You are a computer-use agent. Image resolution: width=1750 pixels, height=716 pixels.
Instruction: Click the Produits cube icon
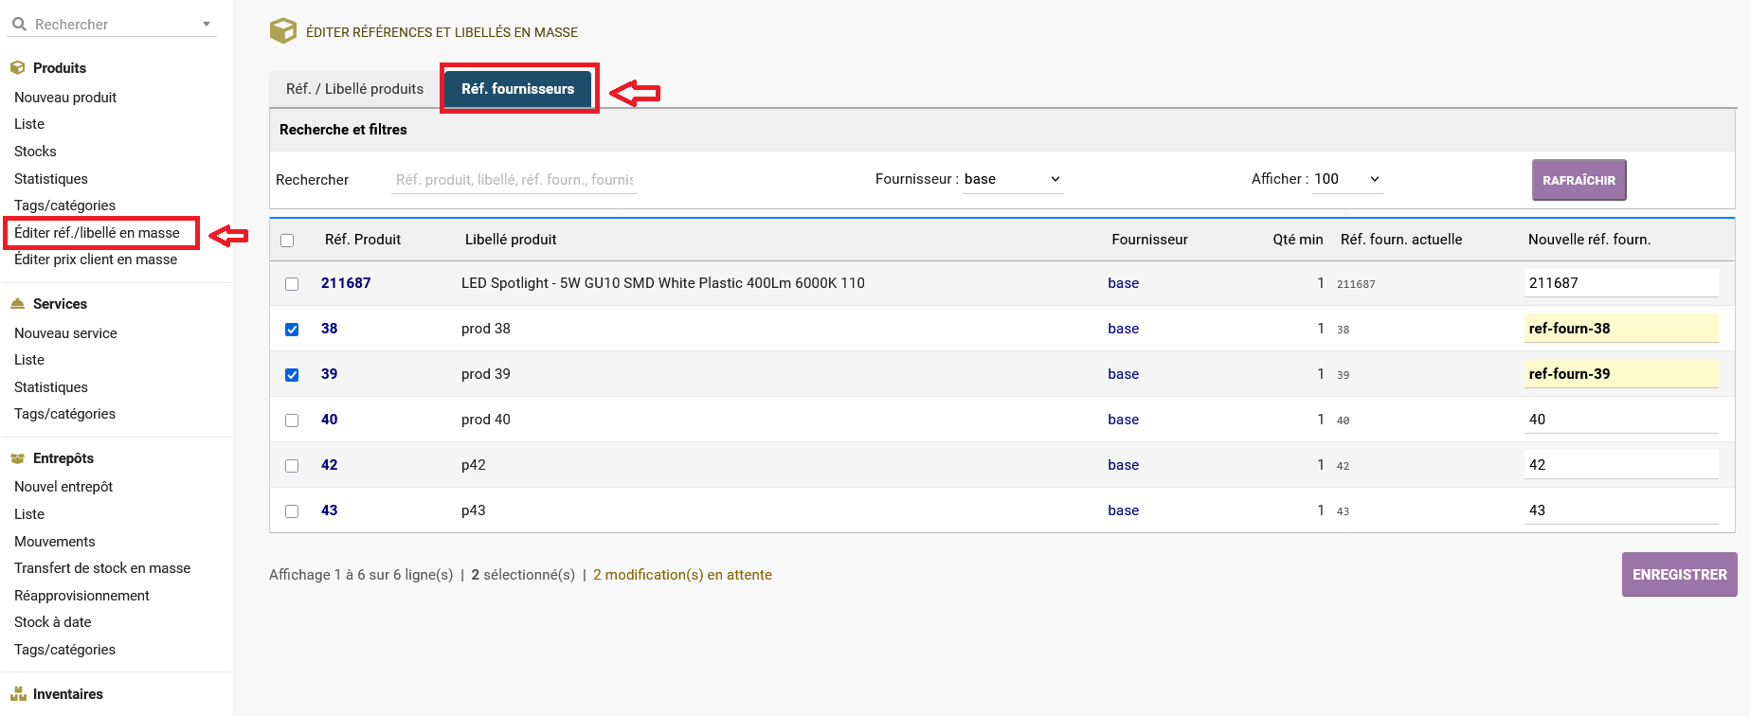pyautogui.click(x=17, y=68)
